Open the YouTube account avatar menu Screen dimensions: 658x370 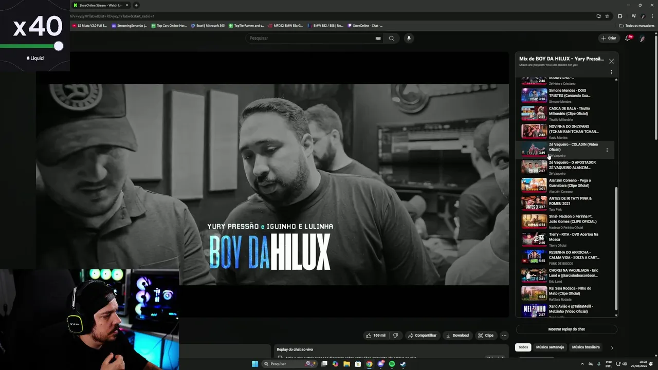tap(643, 39)
